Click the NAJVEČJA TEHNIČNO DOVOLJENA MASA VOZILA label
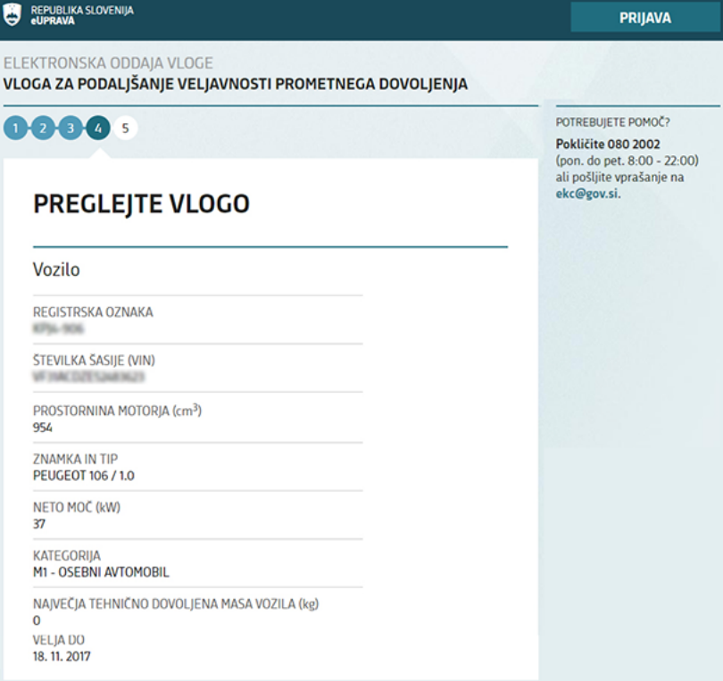723x681 pixels. coord(176,604)
